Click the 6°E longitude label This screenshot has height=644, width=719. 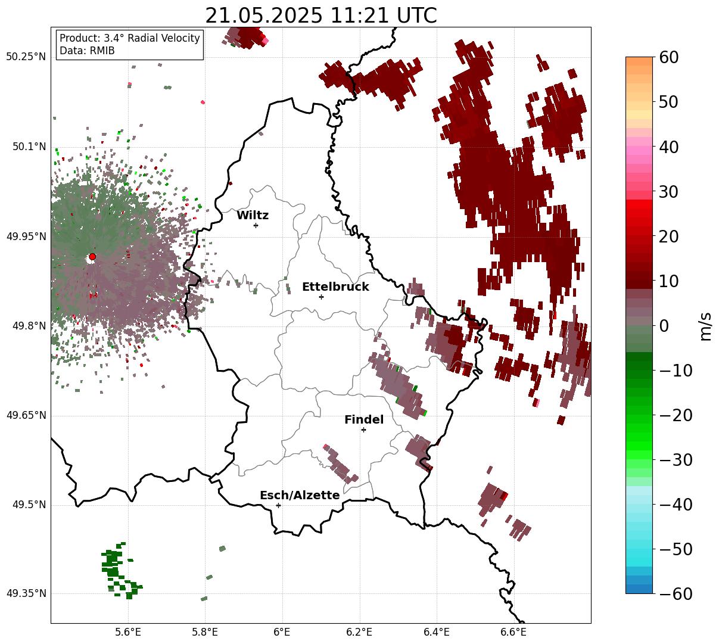click(282, 633)
